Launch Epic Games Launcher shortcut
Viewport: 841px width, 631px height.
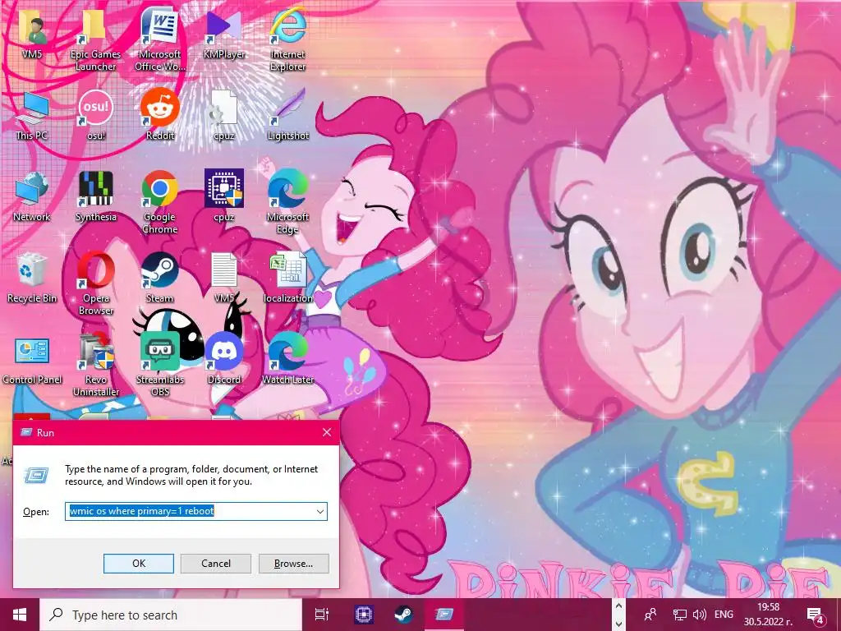[x=95, y=41]
